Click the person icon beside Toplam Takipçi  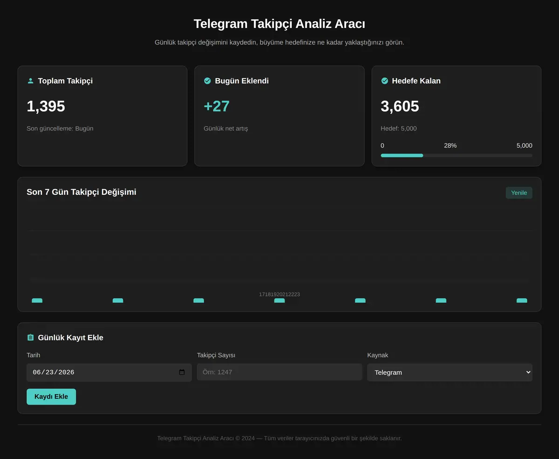pos(31,81)
